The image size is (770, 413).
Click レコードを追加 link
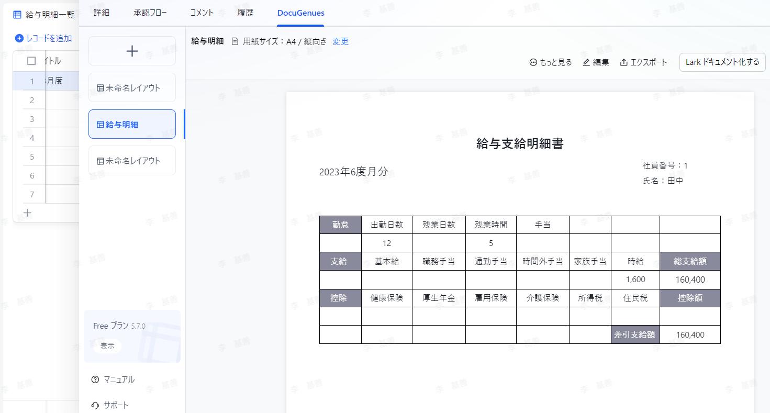(49, 38)
